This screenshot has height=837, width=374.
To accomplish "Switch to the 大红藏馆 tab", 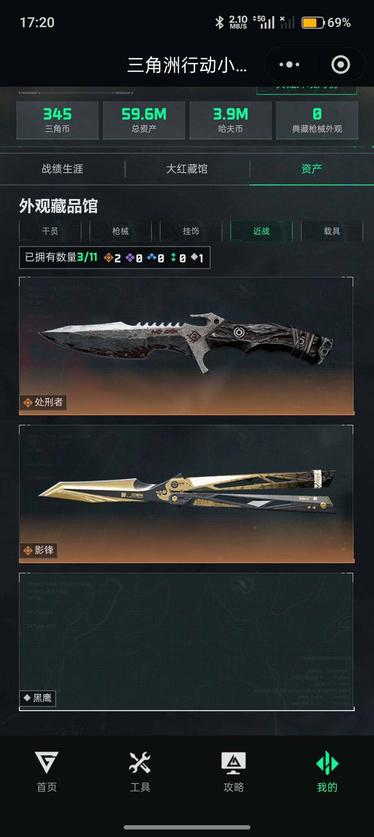I will 187,169.
